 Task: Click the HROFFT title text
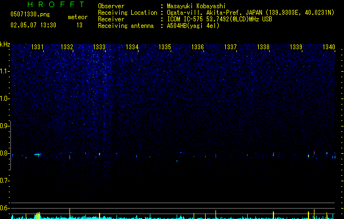[56, 4]
